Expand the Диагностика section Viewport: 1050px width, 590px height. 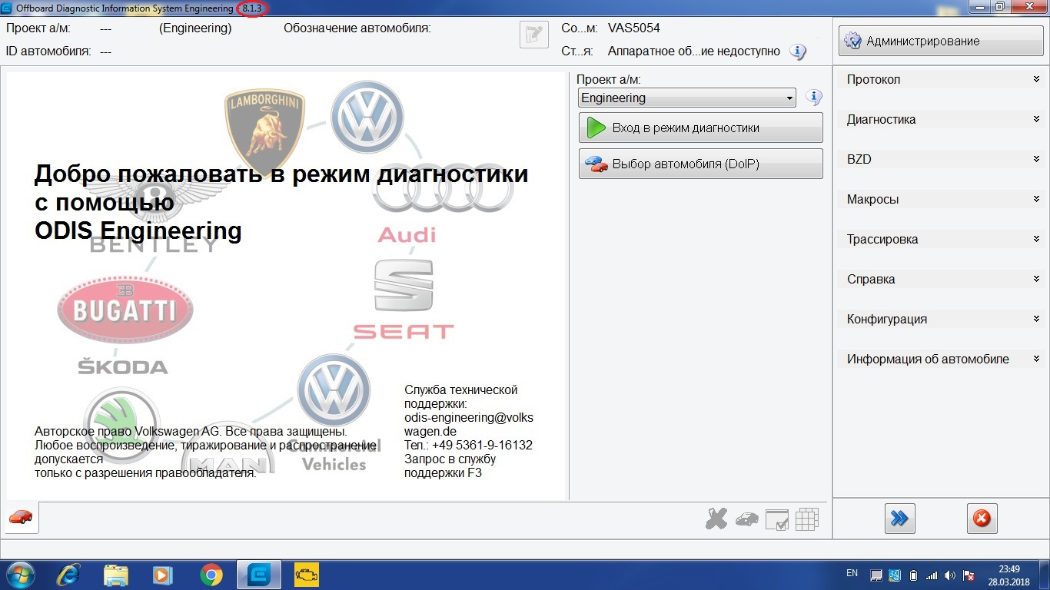click(x=941, y=119)
